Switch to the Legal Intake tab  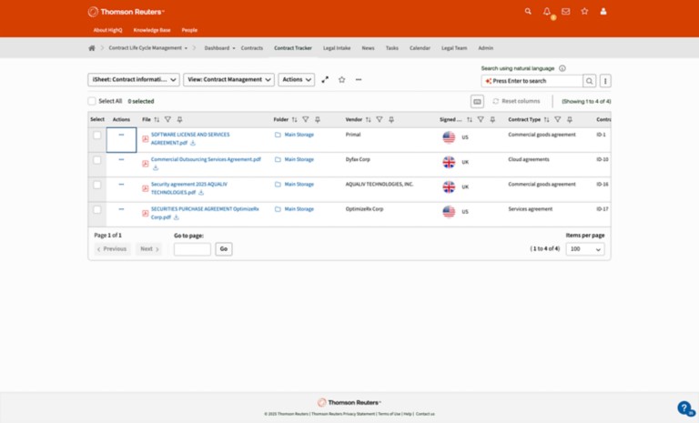pos(337,48)
